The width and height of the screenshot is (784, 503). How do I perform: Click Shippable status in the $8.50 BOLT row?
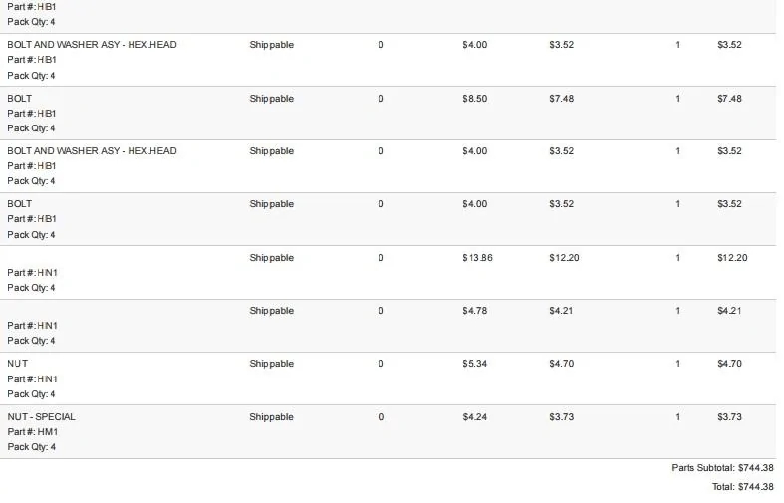point(272,99)
